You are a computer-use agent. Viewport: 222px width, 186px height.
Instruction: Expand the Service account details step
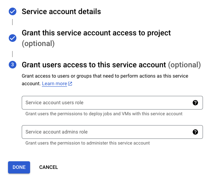[x=61, y=11]
